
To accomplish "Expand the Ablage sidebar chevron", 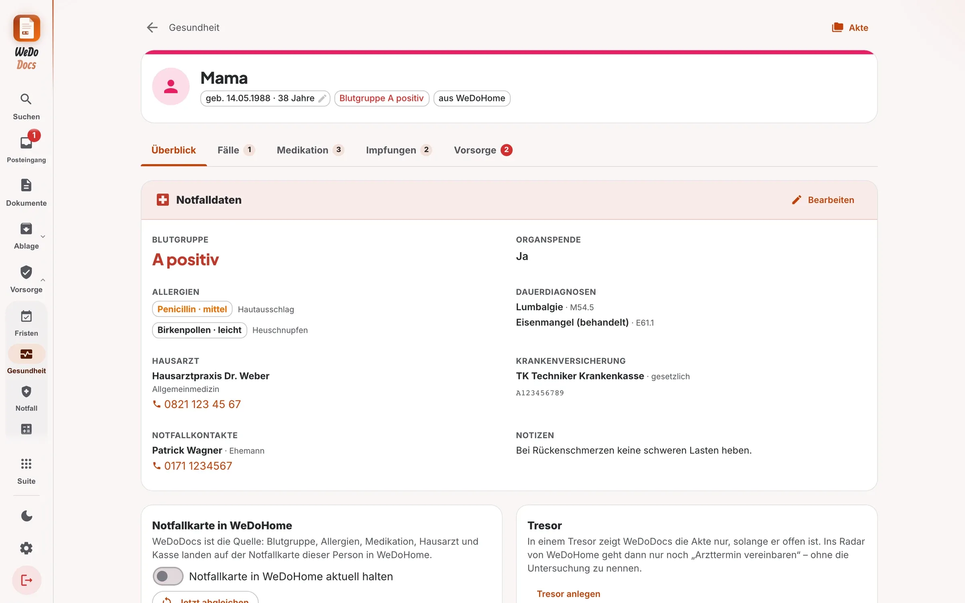I will (x=43, y=237).
